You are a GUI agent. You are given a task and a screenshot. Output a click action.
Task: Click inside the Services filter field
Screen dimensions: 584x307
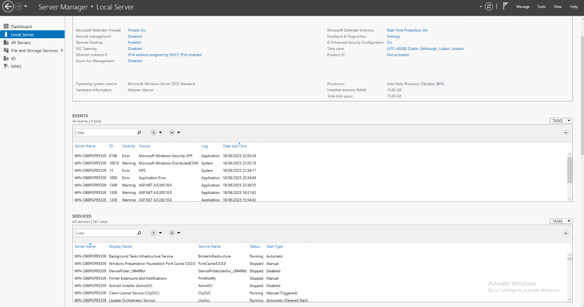105,233
